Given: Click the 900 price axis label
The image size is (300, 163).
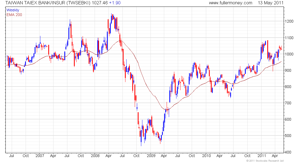Looking at the screenshot, I should pos(288,70).
